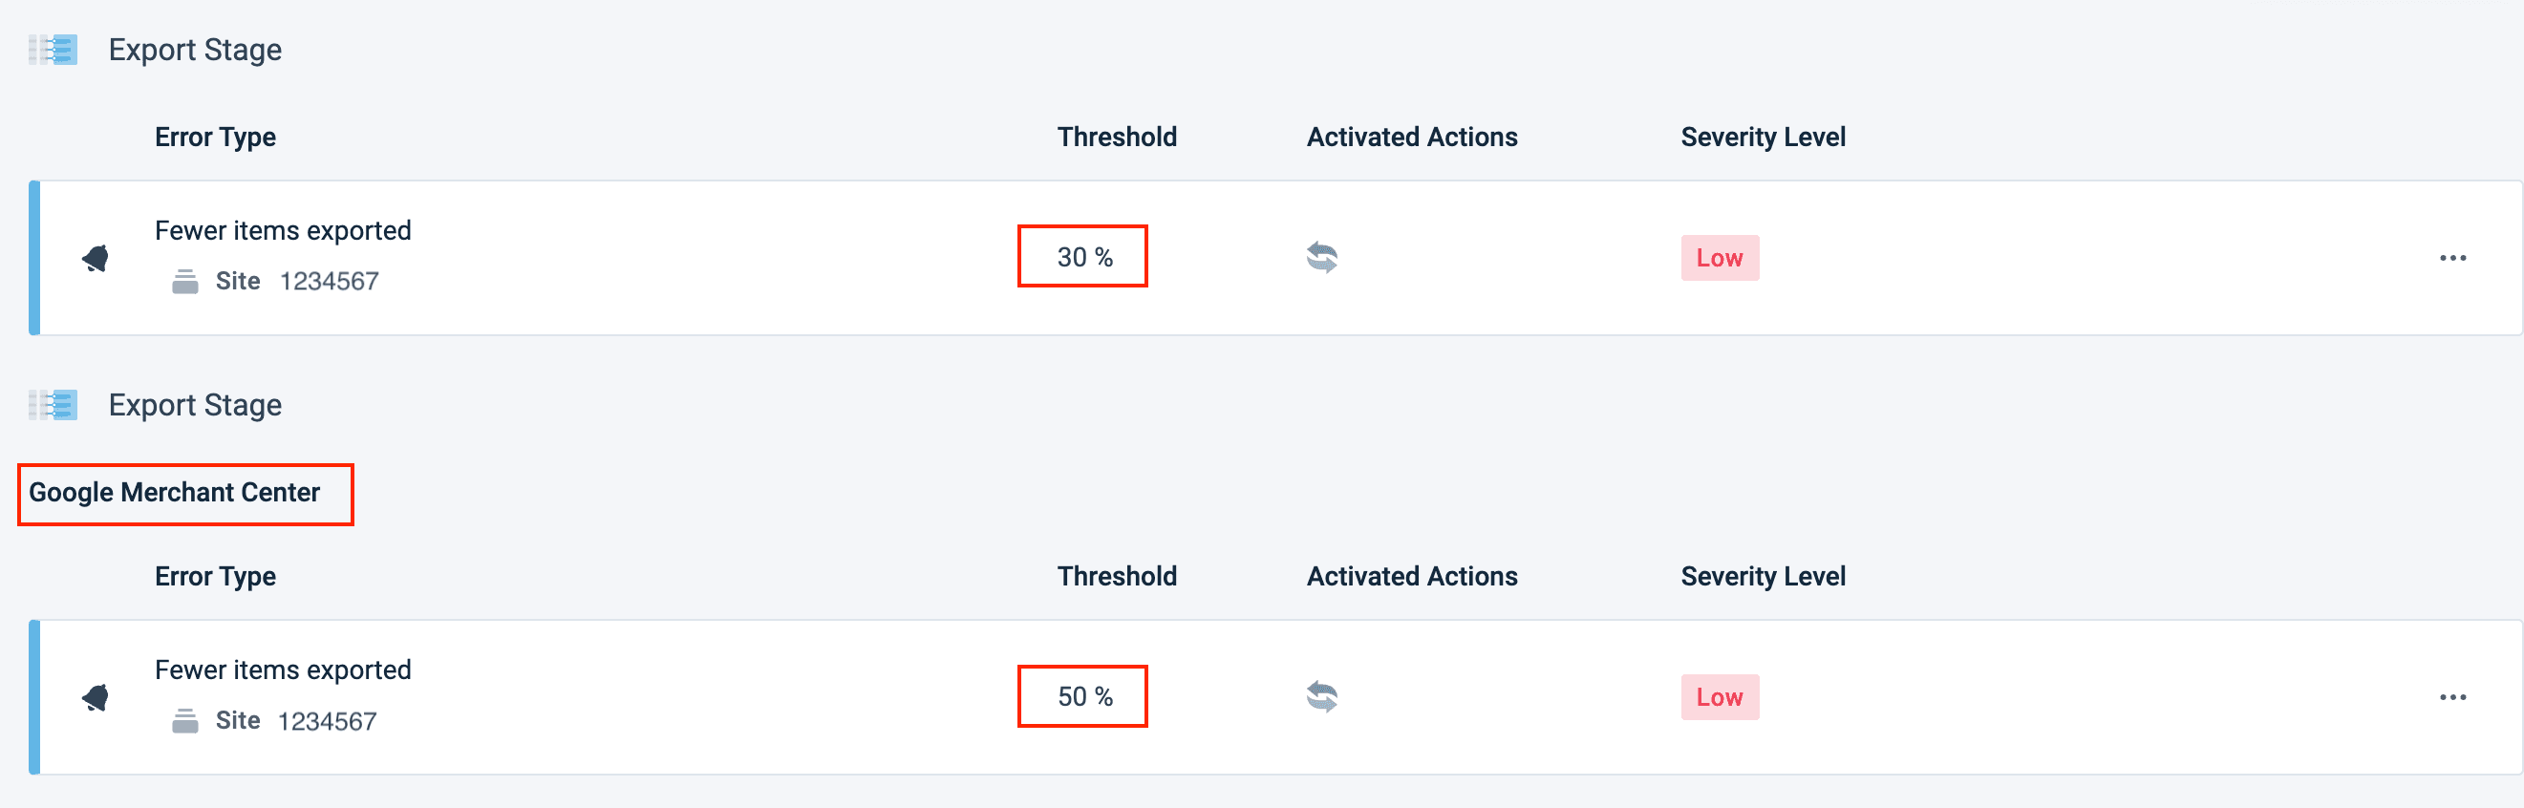Viewport: 2524px width, 808px height.
Task: Click the site icon in the 50% alert row
Action: click(185, 722)
